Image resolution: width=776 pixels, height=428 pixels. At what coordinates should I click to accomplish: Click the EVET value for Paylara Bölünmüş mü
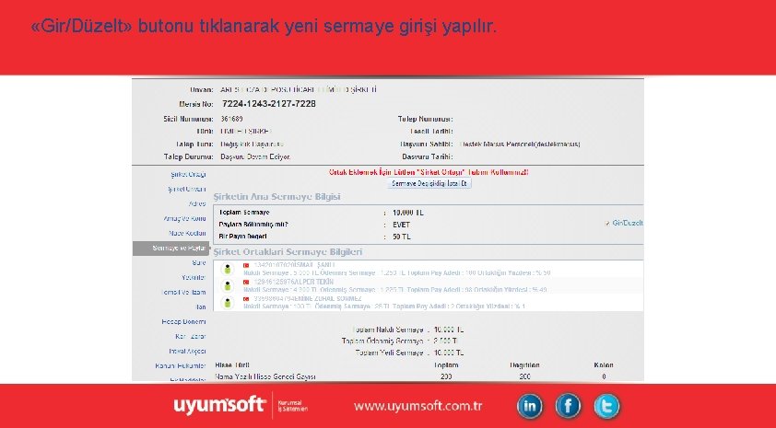401,225
